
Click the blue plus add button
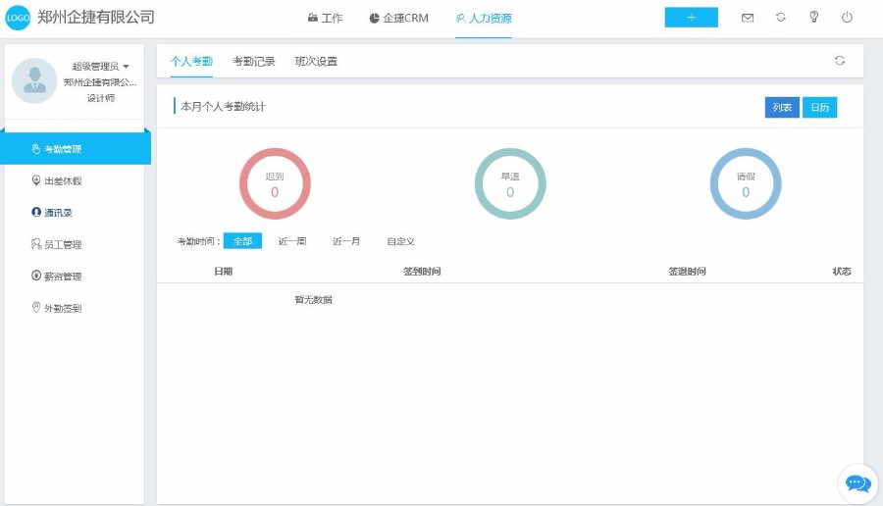(691, 18)
